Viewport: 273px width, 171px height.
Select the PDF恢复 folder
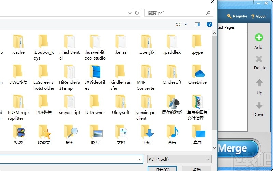(x=44, y=105)
